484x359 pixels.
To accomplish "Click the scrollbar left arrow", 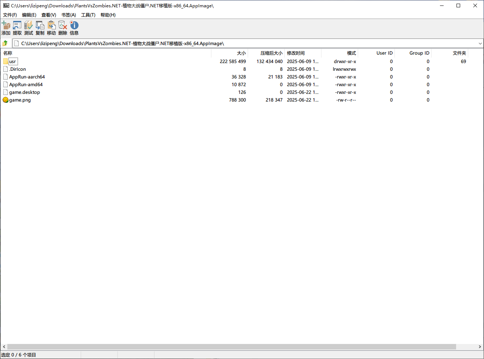I will point(4,347).
